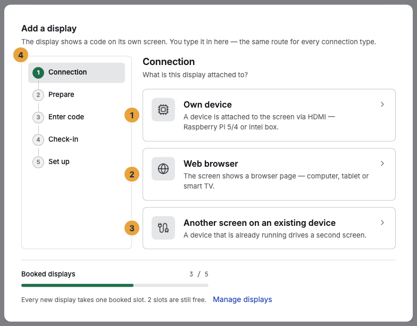Image resolution: width=417 pixels, height=326 pixels.
Task: Click the step 3 circle next to Enter code
Action: point(38,117)
